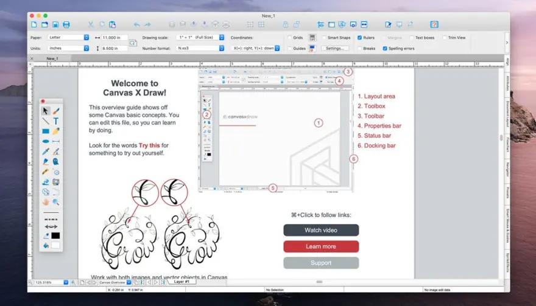Open the Drawing scale dropdown
This screenshot has height=306, width=536.
click(200, 38)
